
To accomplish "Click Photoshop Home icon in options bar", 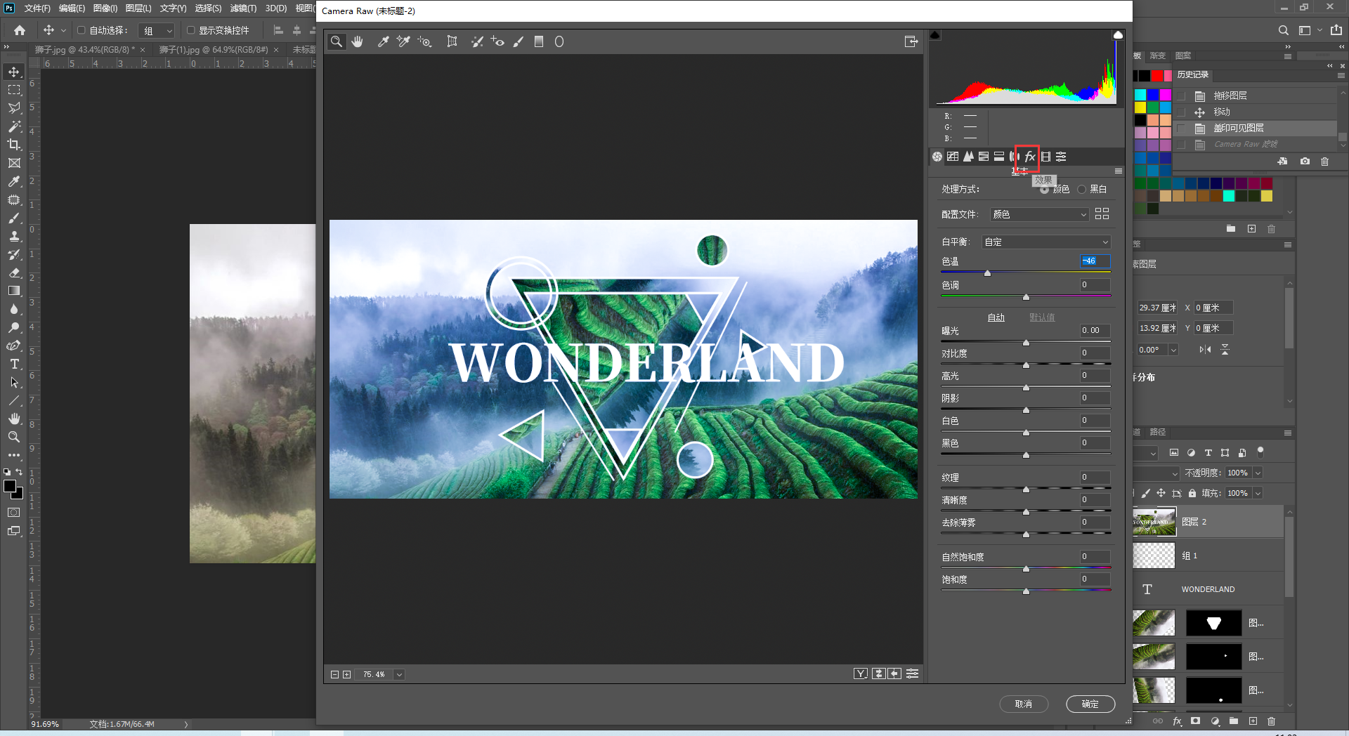I will (20, 30).
